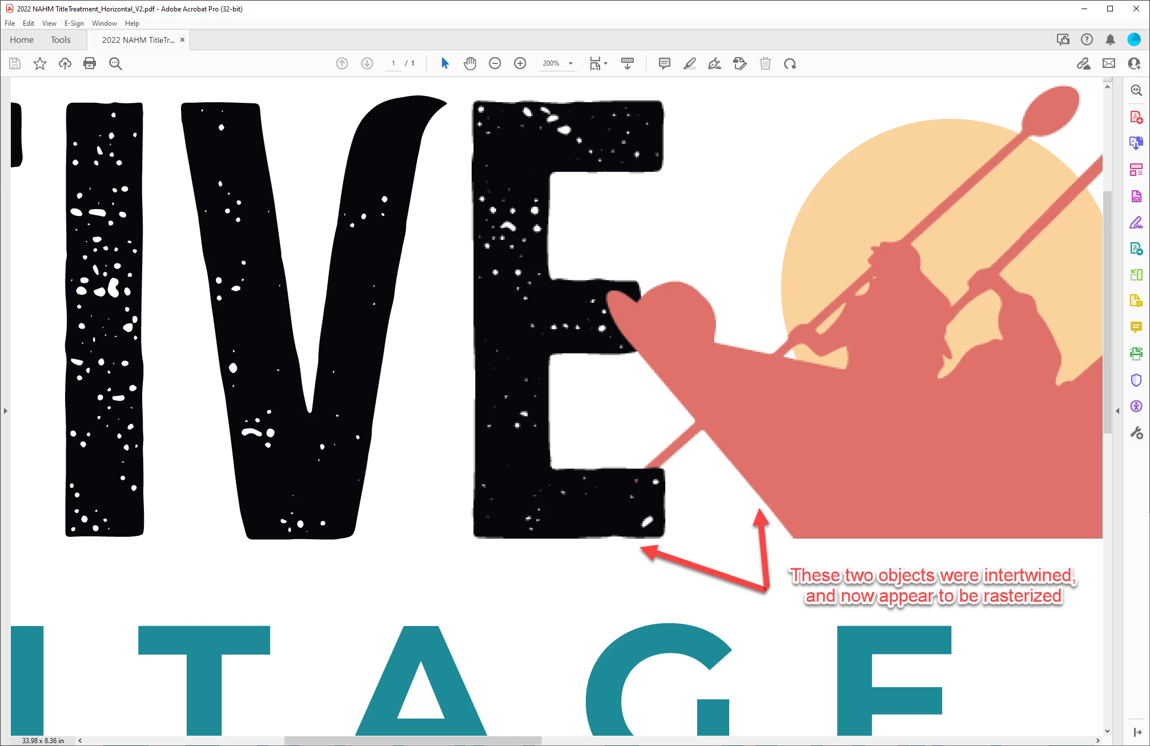
Task: Add a sticky note comment
Action: (x=664, y=63)
